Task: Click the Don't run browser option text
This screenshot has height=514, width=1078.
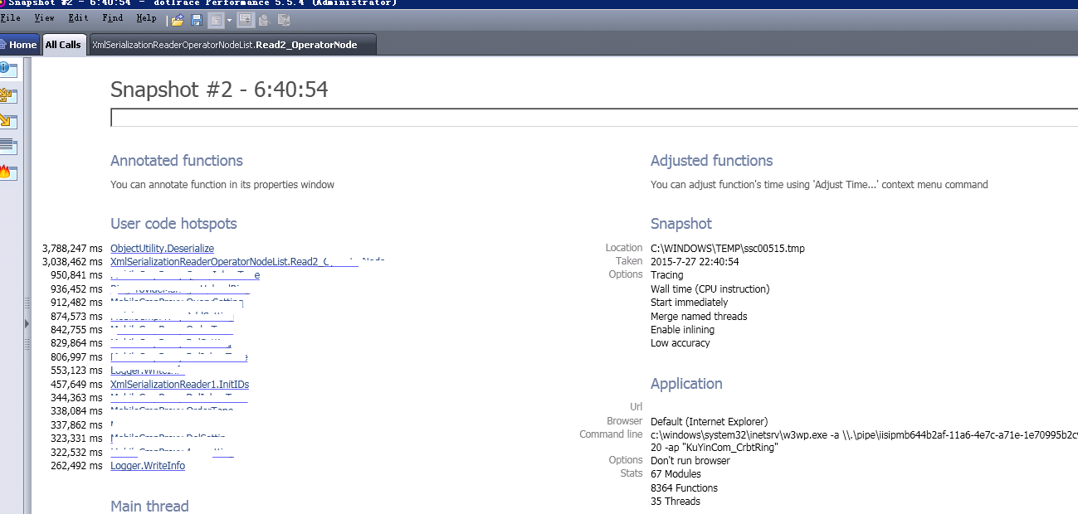Action: pyautogui.click(x=690, y=460)
